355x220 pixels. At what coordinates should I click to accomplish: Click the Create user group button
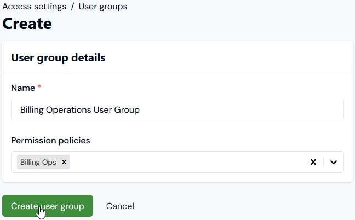(48, 206)
